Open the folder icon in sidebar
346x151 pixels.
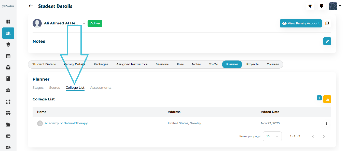click(8, 125)
